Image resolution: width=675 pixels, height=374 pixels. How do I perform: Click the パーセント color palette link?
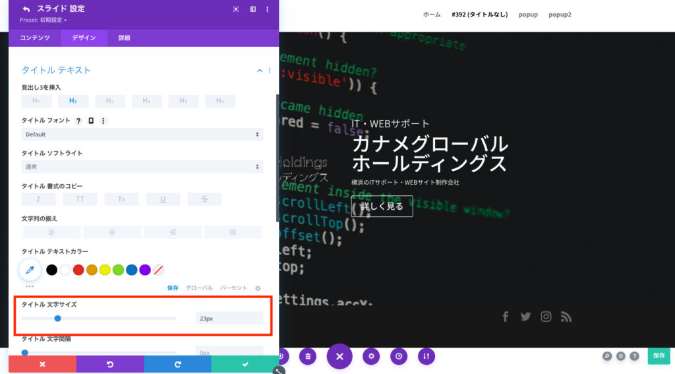click(233, 288)
